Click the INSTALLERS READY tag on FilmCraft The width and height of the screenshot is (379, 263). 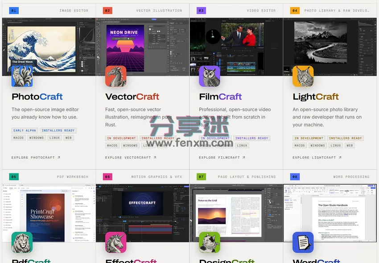[x=251, y=138]
